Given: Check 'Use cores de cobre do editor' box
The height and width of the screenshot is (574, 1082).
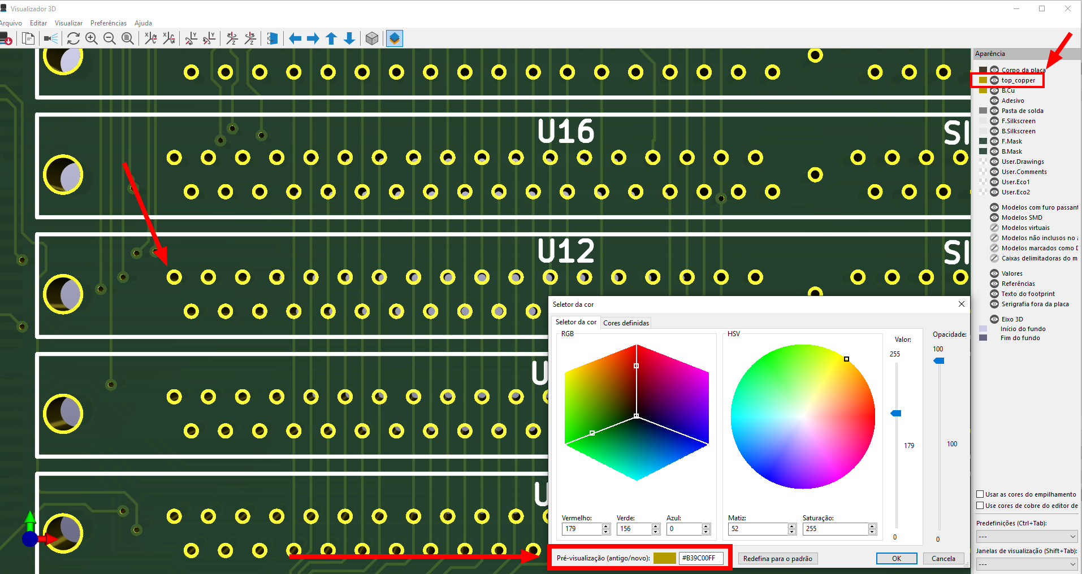Looking at the screenshot, I should [x=980, y=506].
